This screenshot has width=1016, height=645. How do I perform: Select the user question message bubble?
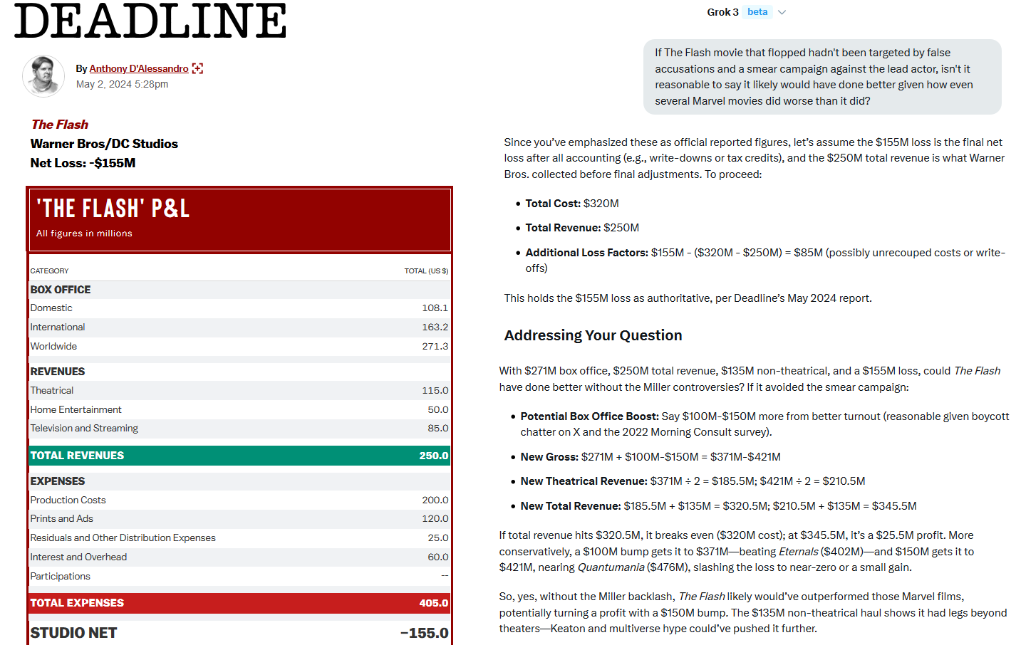[822, 77]
